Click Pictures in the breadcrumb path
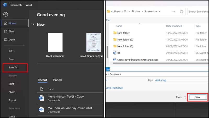 (136, 12)
